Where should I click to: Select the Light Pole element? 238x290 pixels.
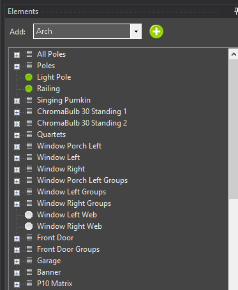54,77
